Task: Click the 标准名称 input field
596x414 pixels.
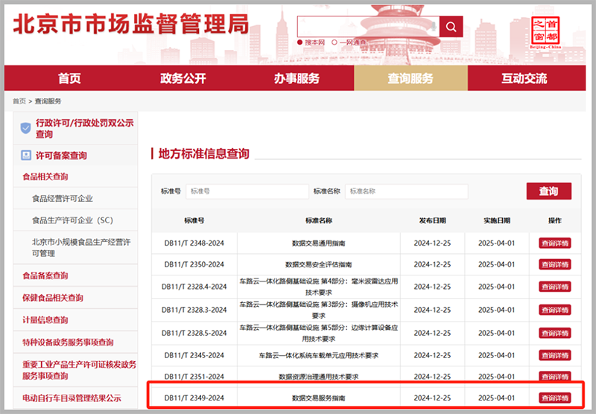Action: [x=406, y=191]
